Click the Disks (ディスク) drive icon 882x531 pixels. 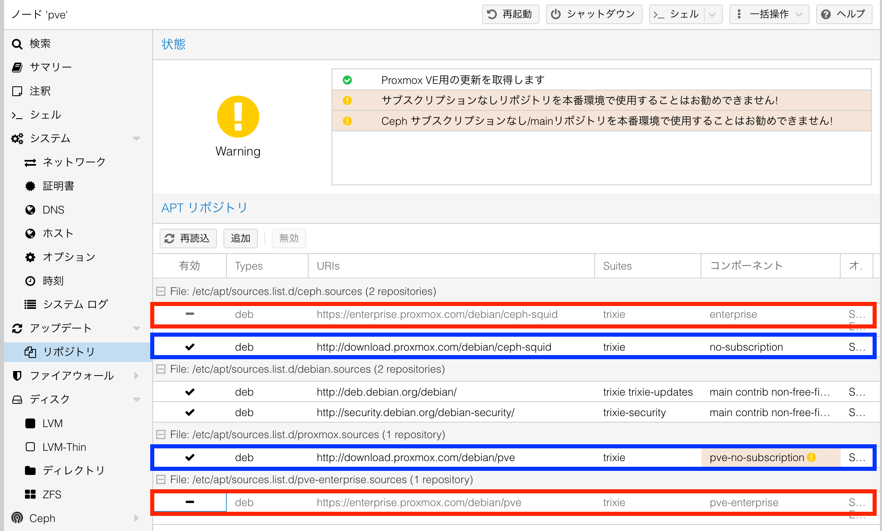(17, 400)
